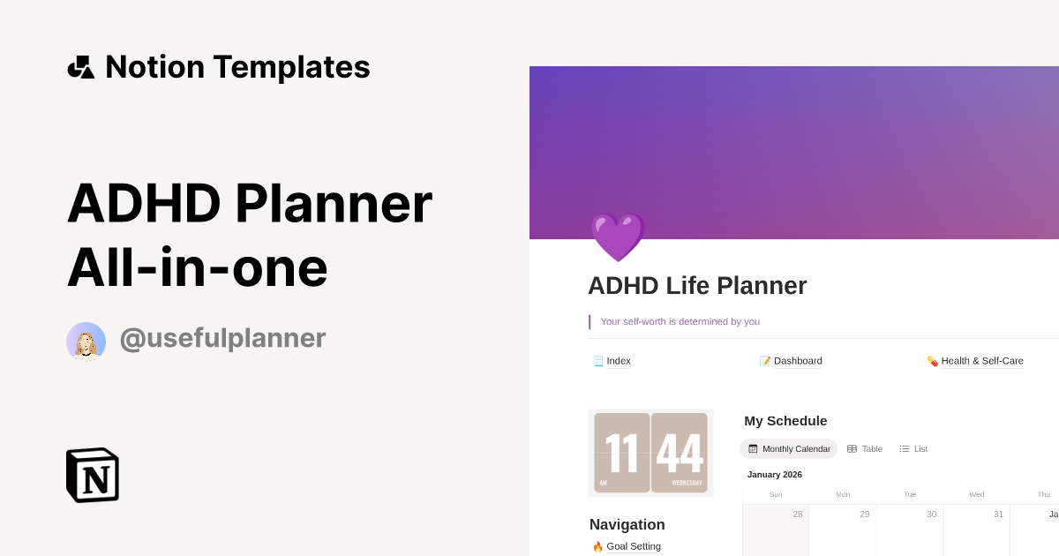Click the Table view grid icon

click(852, 448)
